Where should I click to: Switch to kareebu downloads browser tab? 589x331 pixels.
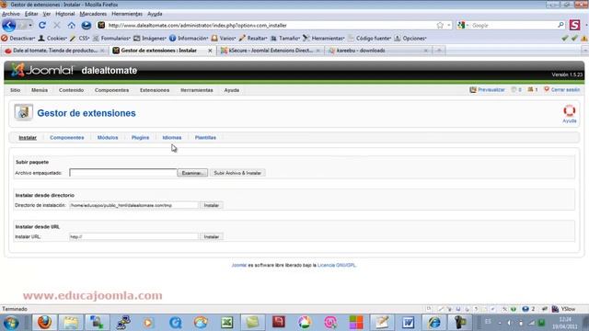378,51
